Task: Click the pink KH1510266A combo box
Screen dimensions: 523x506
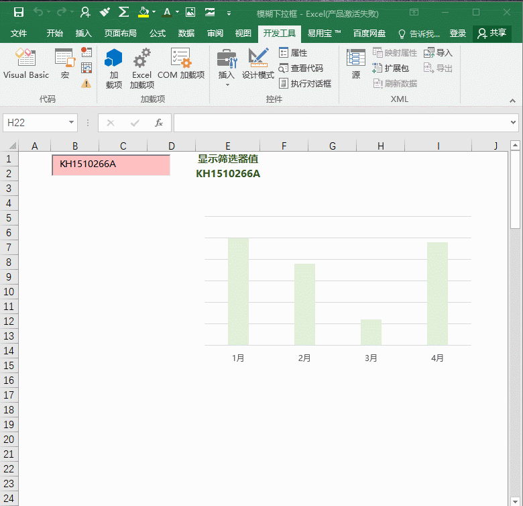Action: 111,164
